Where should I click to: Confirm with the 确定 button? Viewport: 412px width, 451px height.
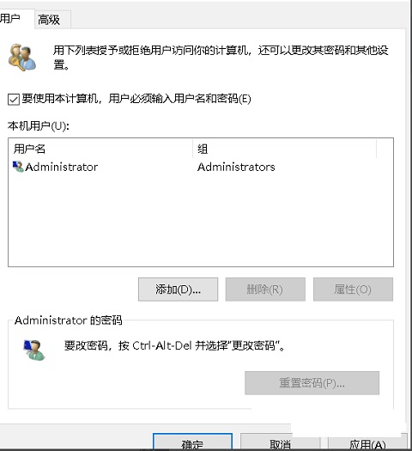coord(192,442)
